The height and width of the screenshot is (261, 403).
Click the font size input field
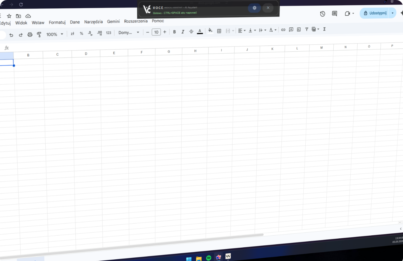pyautogui.click(x=156, y=32)
